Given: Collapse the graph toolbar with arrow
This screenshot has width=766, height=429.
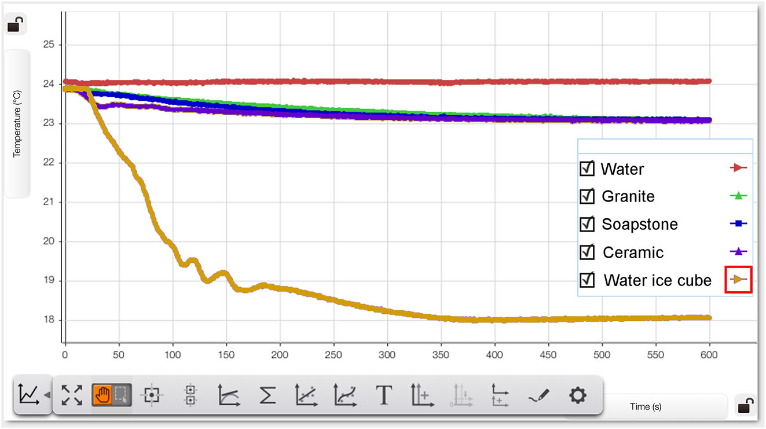Looking at the screenshot, I should [x=47, y=395].
